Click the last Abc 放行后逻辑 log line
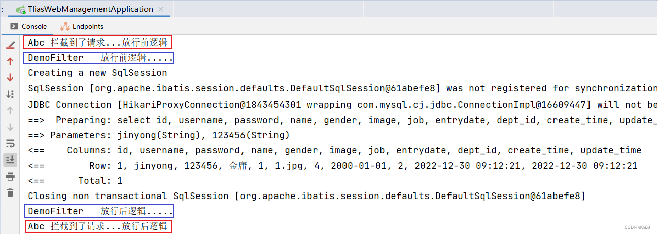 click(x=97, y=226)
